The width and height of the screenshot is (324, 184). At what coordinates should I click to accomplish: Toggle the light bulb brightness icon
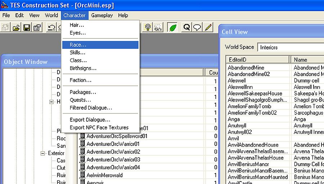(147, 28)
